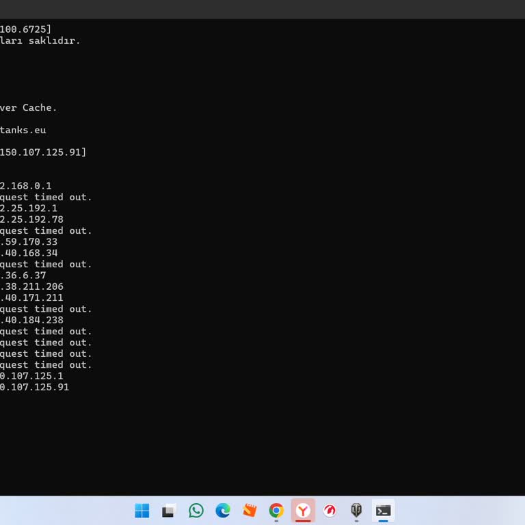Click the final 0.107.125.91 hop line
The image size is (525, 525).
pyautogui.click(x=34, y=387)
